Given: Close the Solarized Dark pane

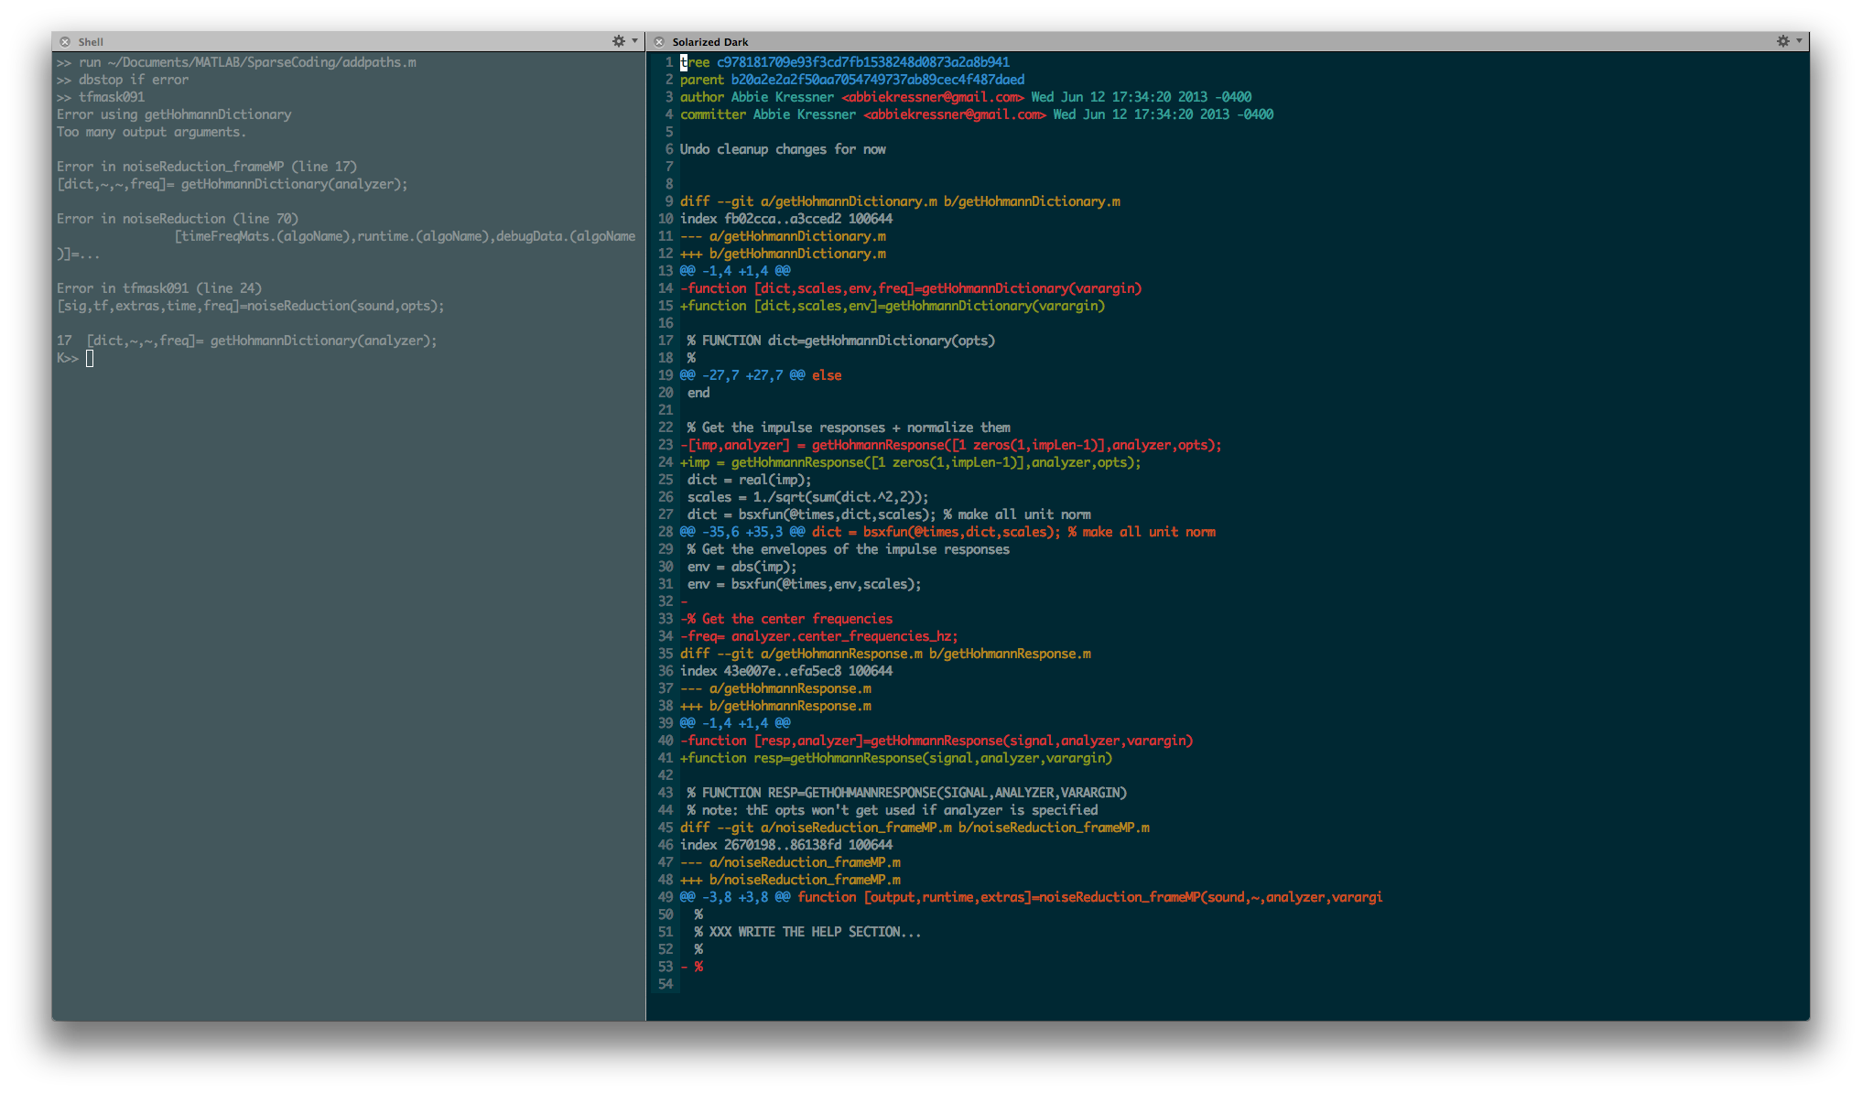Looking at the screenshot, I should 659,42.
